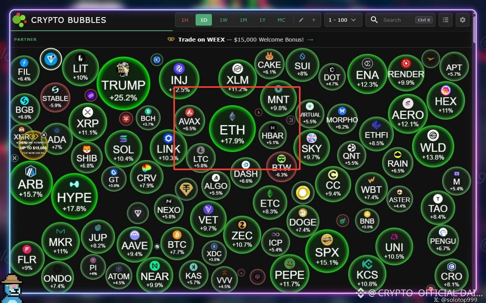This screenshot has width=486, height=303.
Task: Select the AAVE bubble
Action: [135, 245]
